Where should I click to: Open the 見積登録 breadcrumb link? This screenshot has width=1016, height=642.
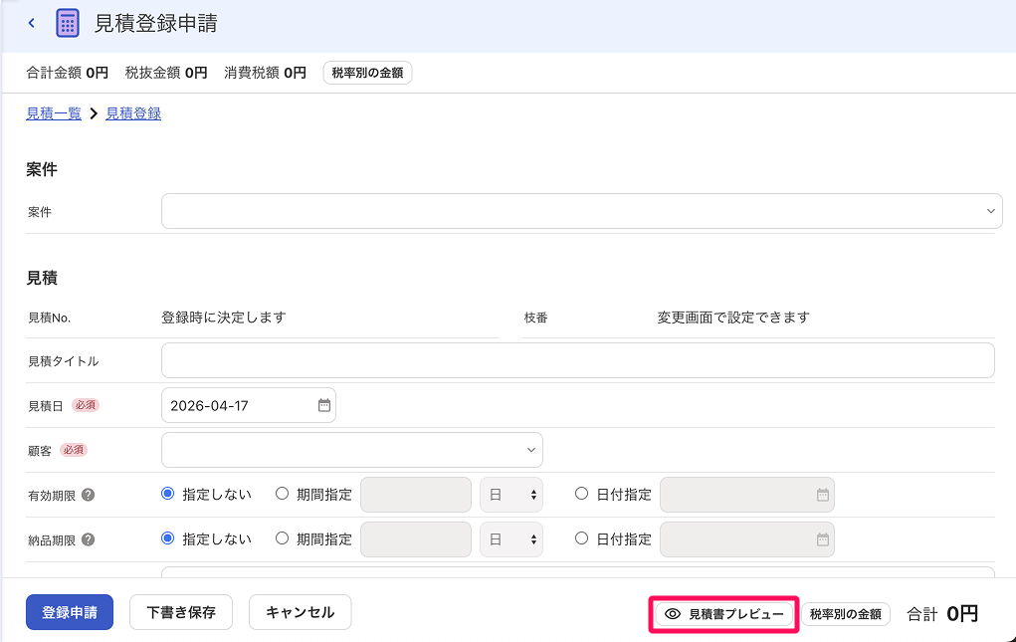coord(133,113)
